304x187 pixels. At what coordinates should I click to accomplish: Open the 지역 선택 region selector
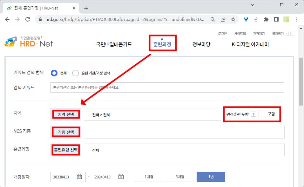(65, 114)
